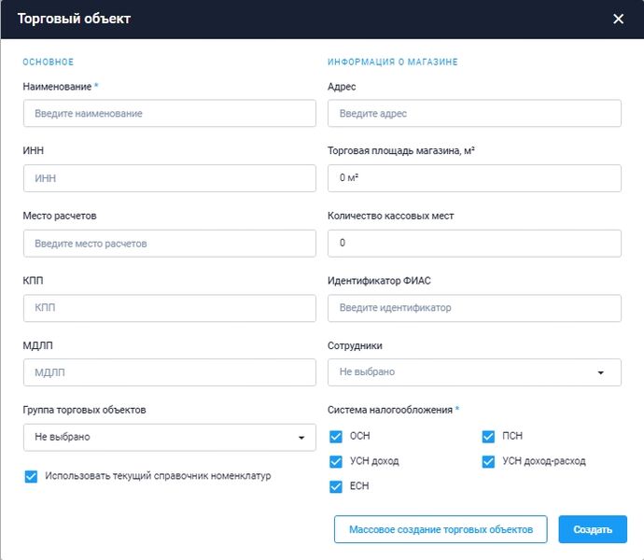The height and width of the screenshot is (560, 644).
Task: Click the Наименование input field
Action: click(169, 113)
